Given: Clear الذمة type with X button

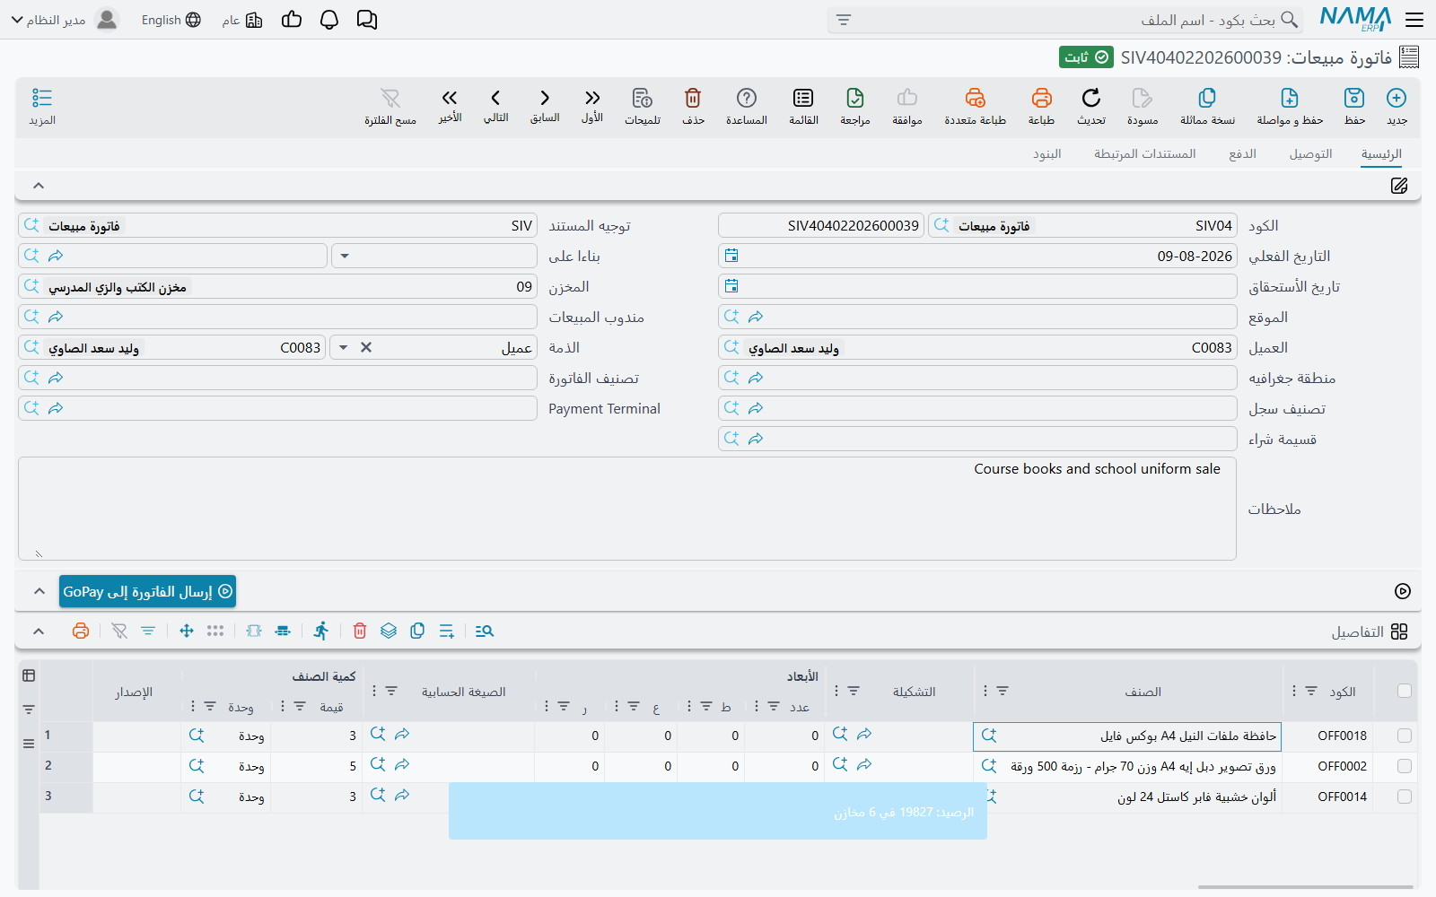Looking at the screenshot, I should point(366,348).
